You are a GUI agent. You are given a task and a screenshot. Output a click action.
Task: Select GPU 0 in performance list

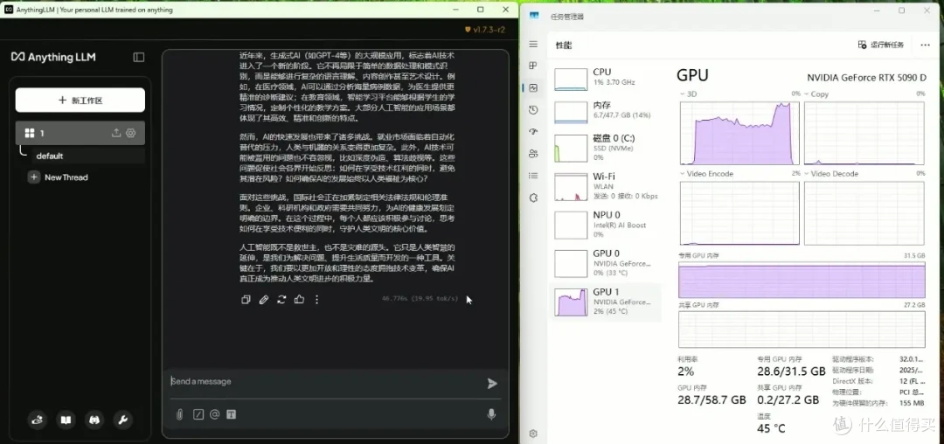[x=605, y=263]
